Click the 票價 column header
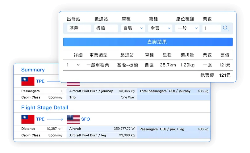Image resolution: width=250 pixels, height=153 pixels. 225,55
